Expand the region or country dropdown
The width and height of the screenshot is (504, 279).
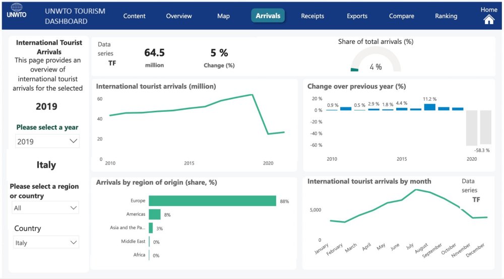pos(45,208)
